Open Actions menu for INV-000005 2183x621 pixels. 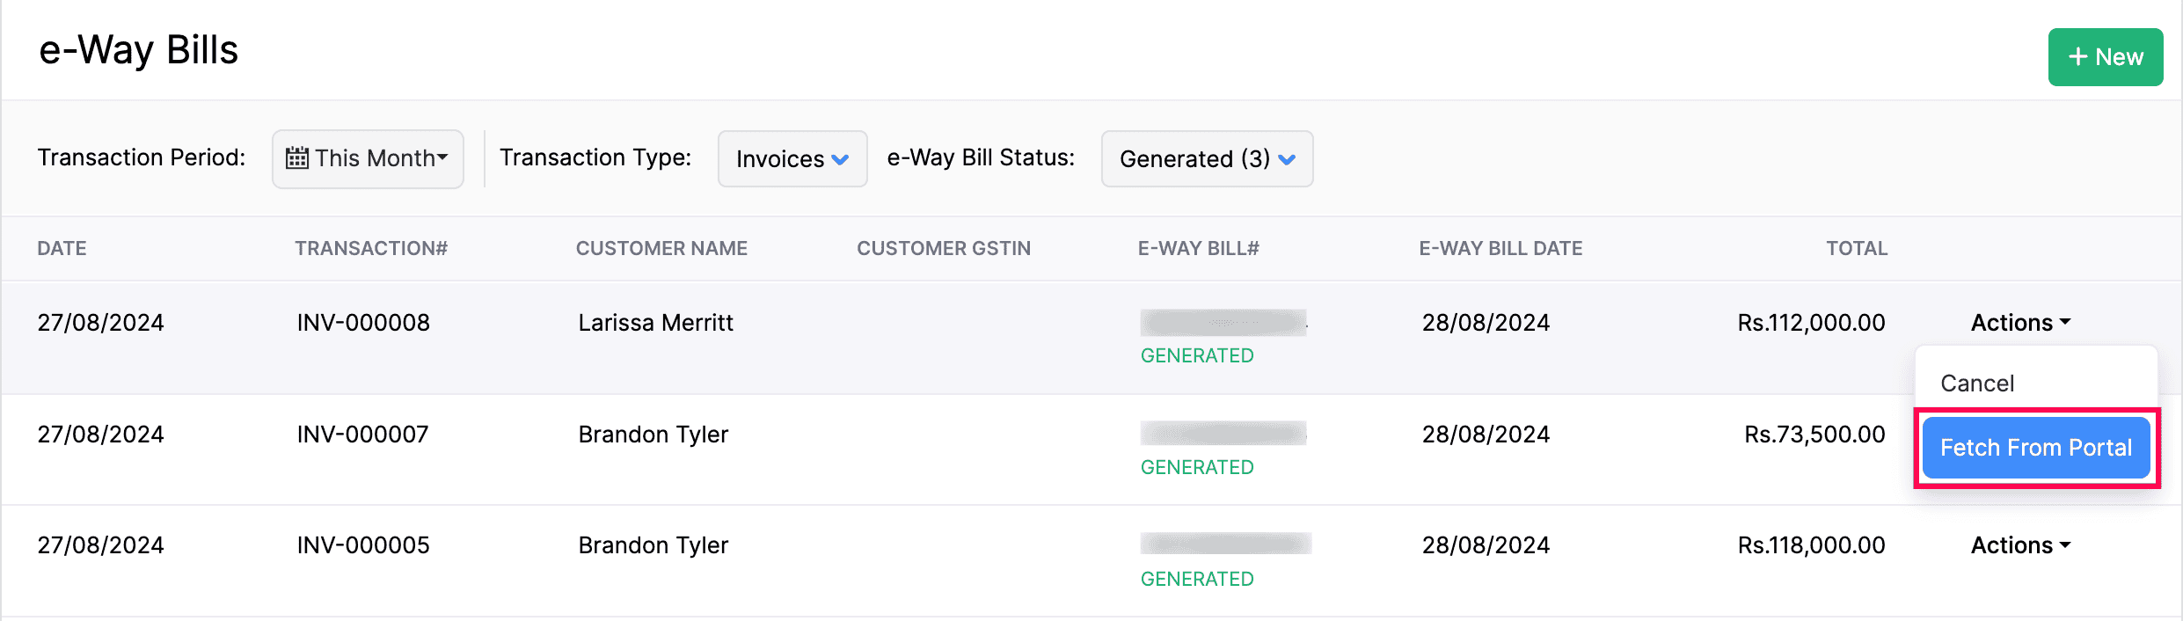pyautogui.click(x=2020, y=545)
